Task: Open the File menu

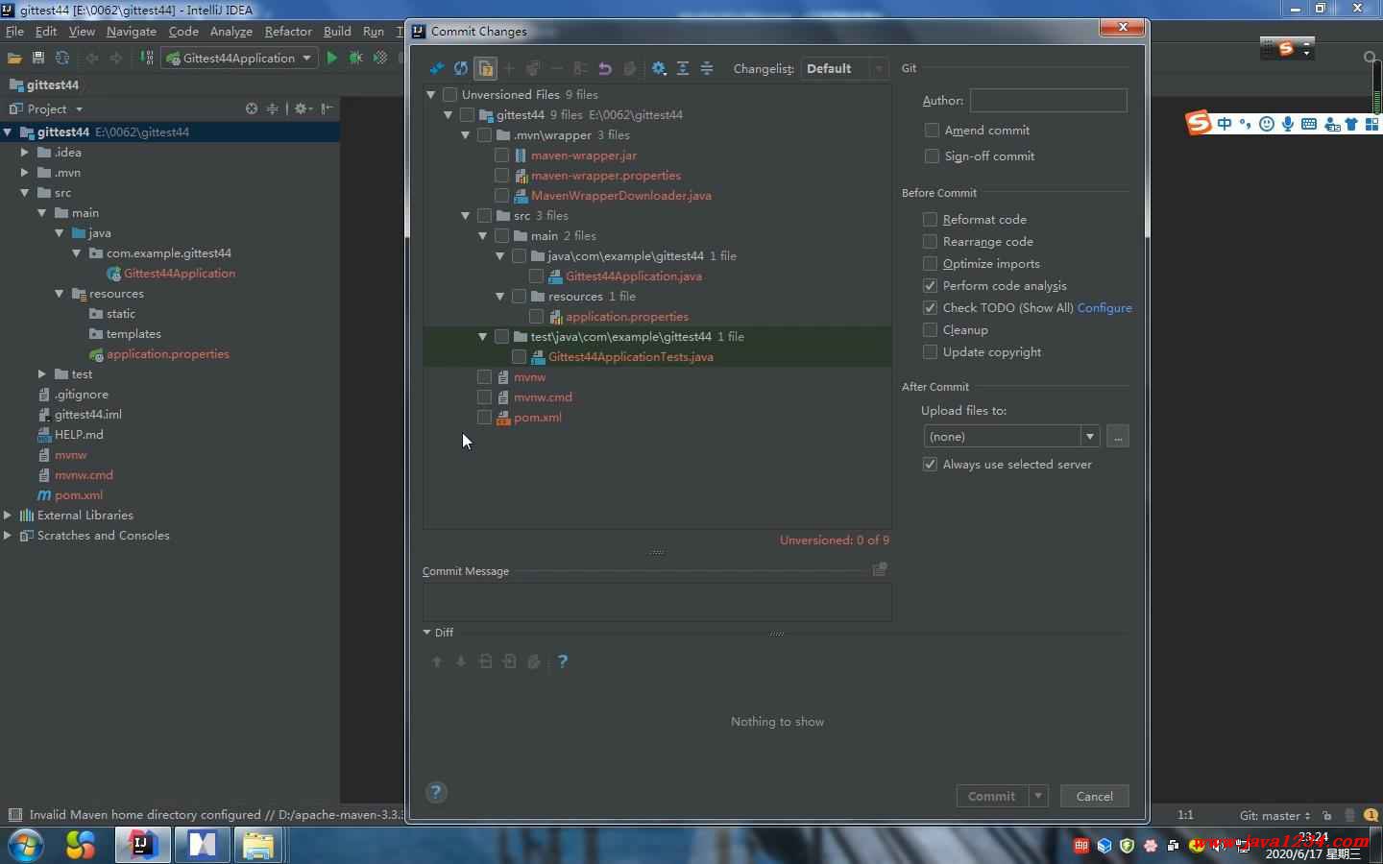Action: [14, 31]
